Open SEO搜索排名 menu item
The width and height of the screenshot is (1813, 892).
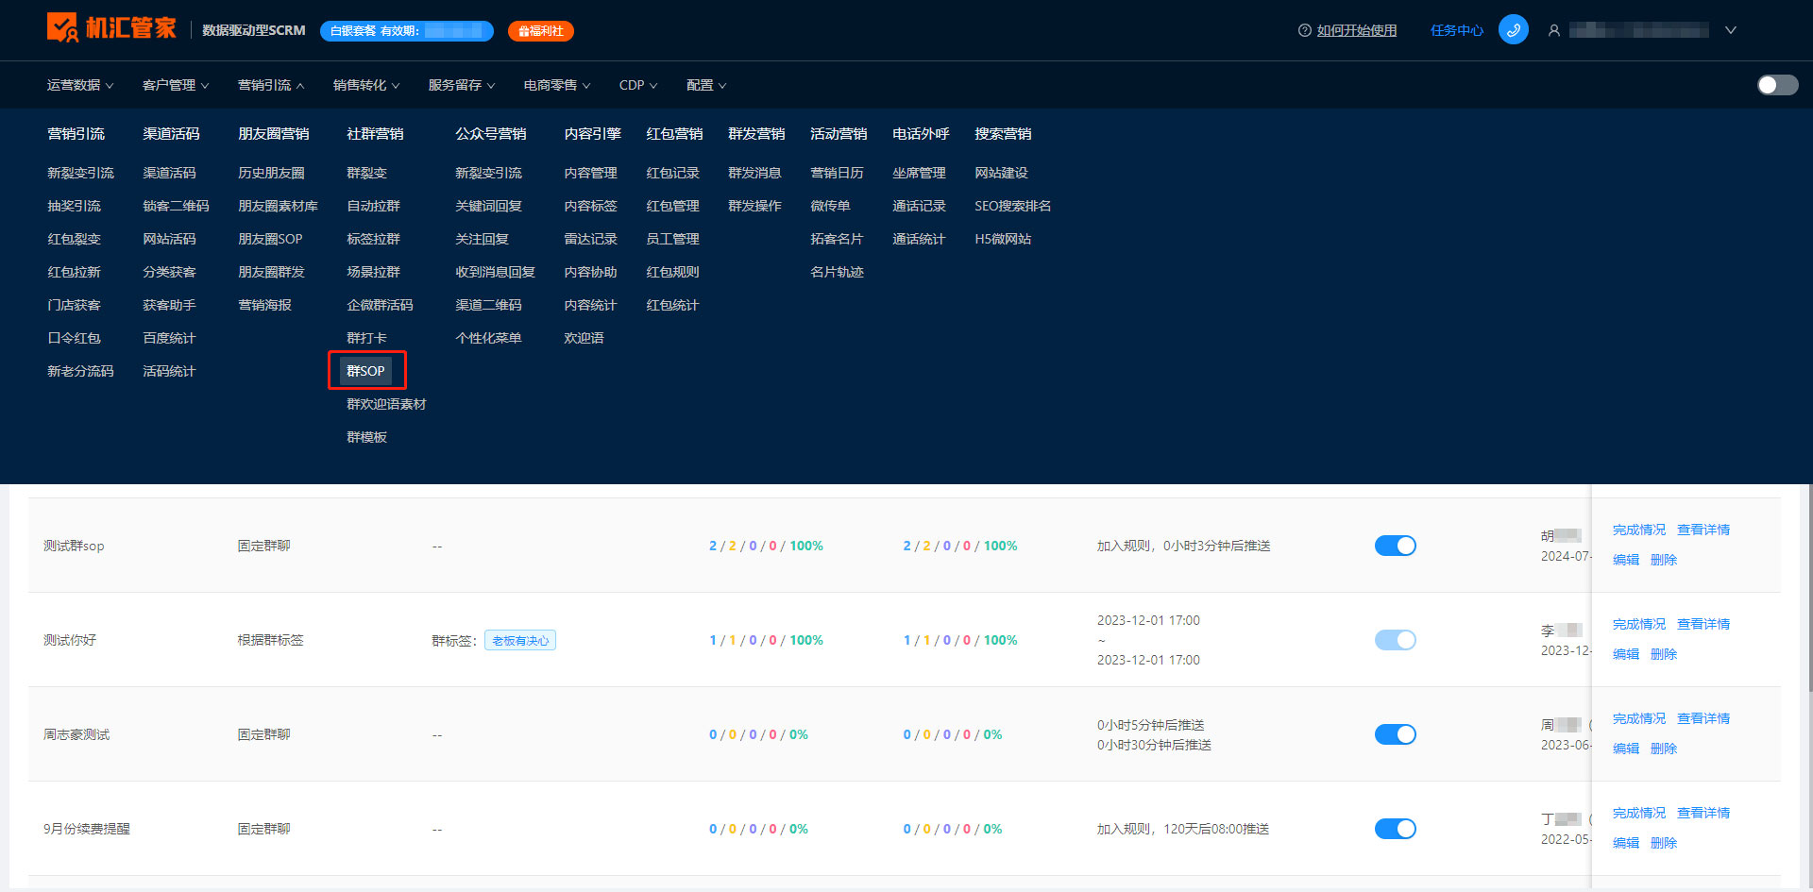tap(1013, 206)
